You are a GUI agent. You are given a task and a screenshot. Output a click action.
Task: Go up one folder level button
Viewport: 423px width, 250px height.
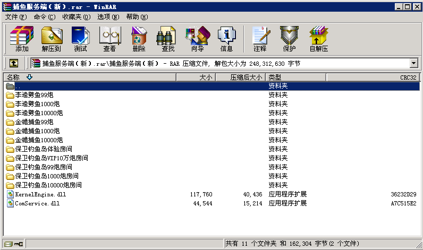[x=14, y=63]
